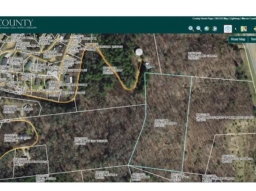The image size is (256, 191).
Task: Click the Macon County parcel label
Action: 113,70
